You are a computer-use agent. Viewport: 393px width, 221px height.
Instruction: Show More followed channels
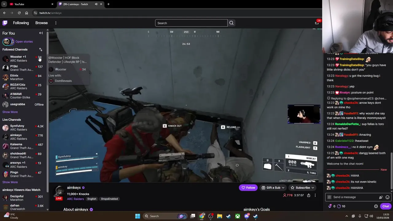click(x=10, y=112)
